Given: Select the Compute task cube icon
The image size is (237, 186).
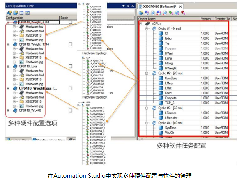Looking at the screenshot, I should tap(161, 98).
